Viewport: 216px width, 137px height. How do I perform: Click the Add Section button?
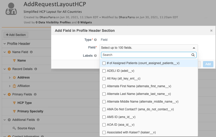point(16,35)
